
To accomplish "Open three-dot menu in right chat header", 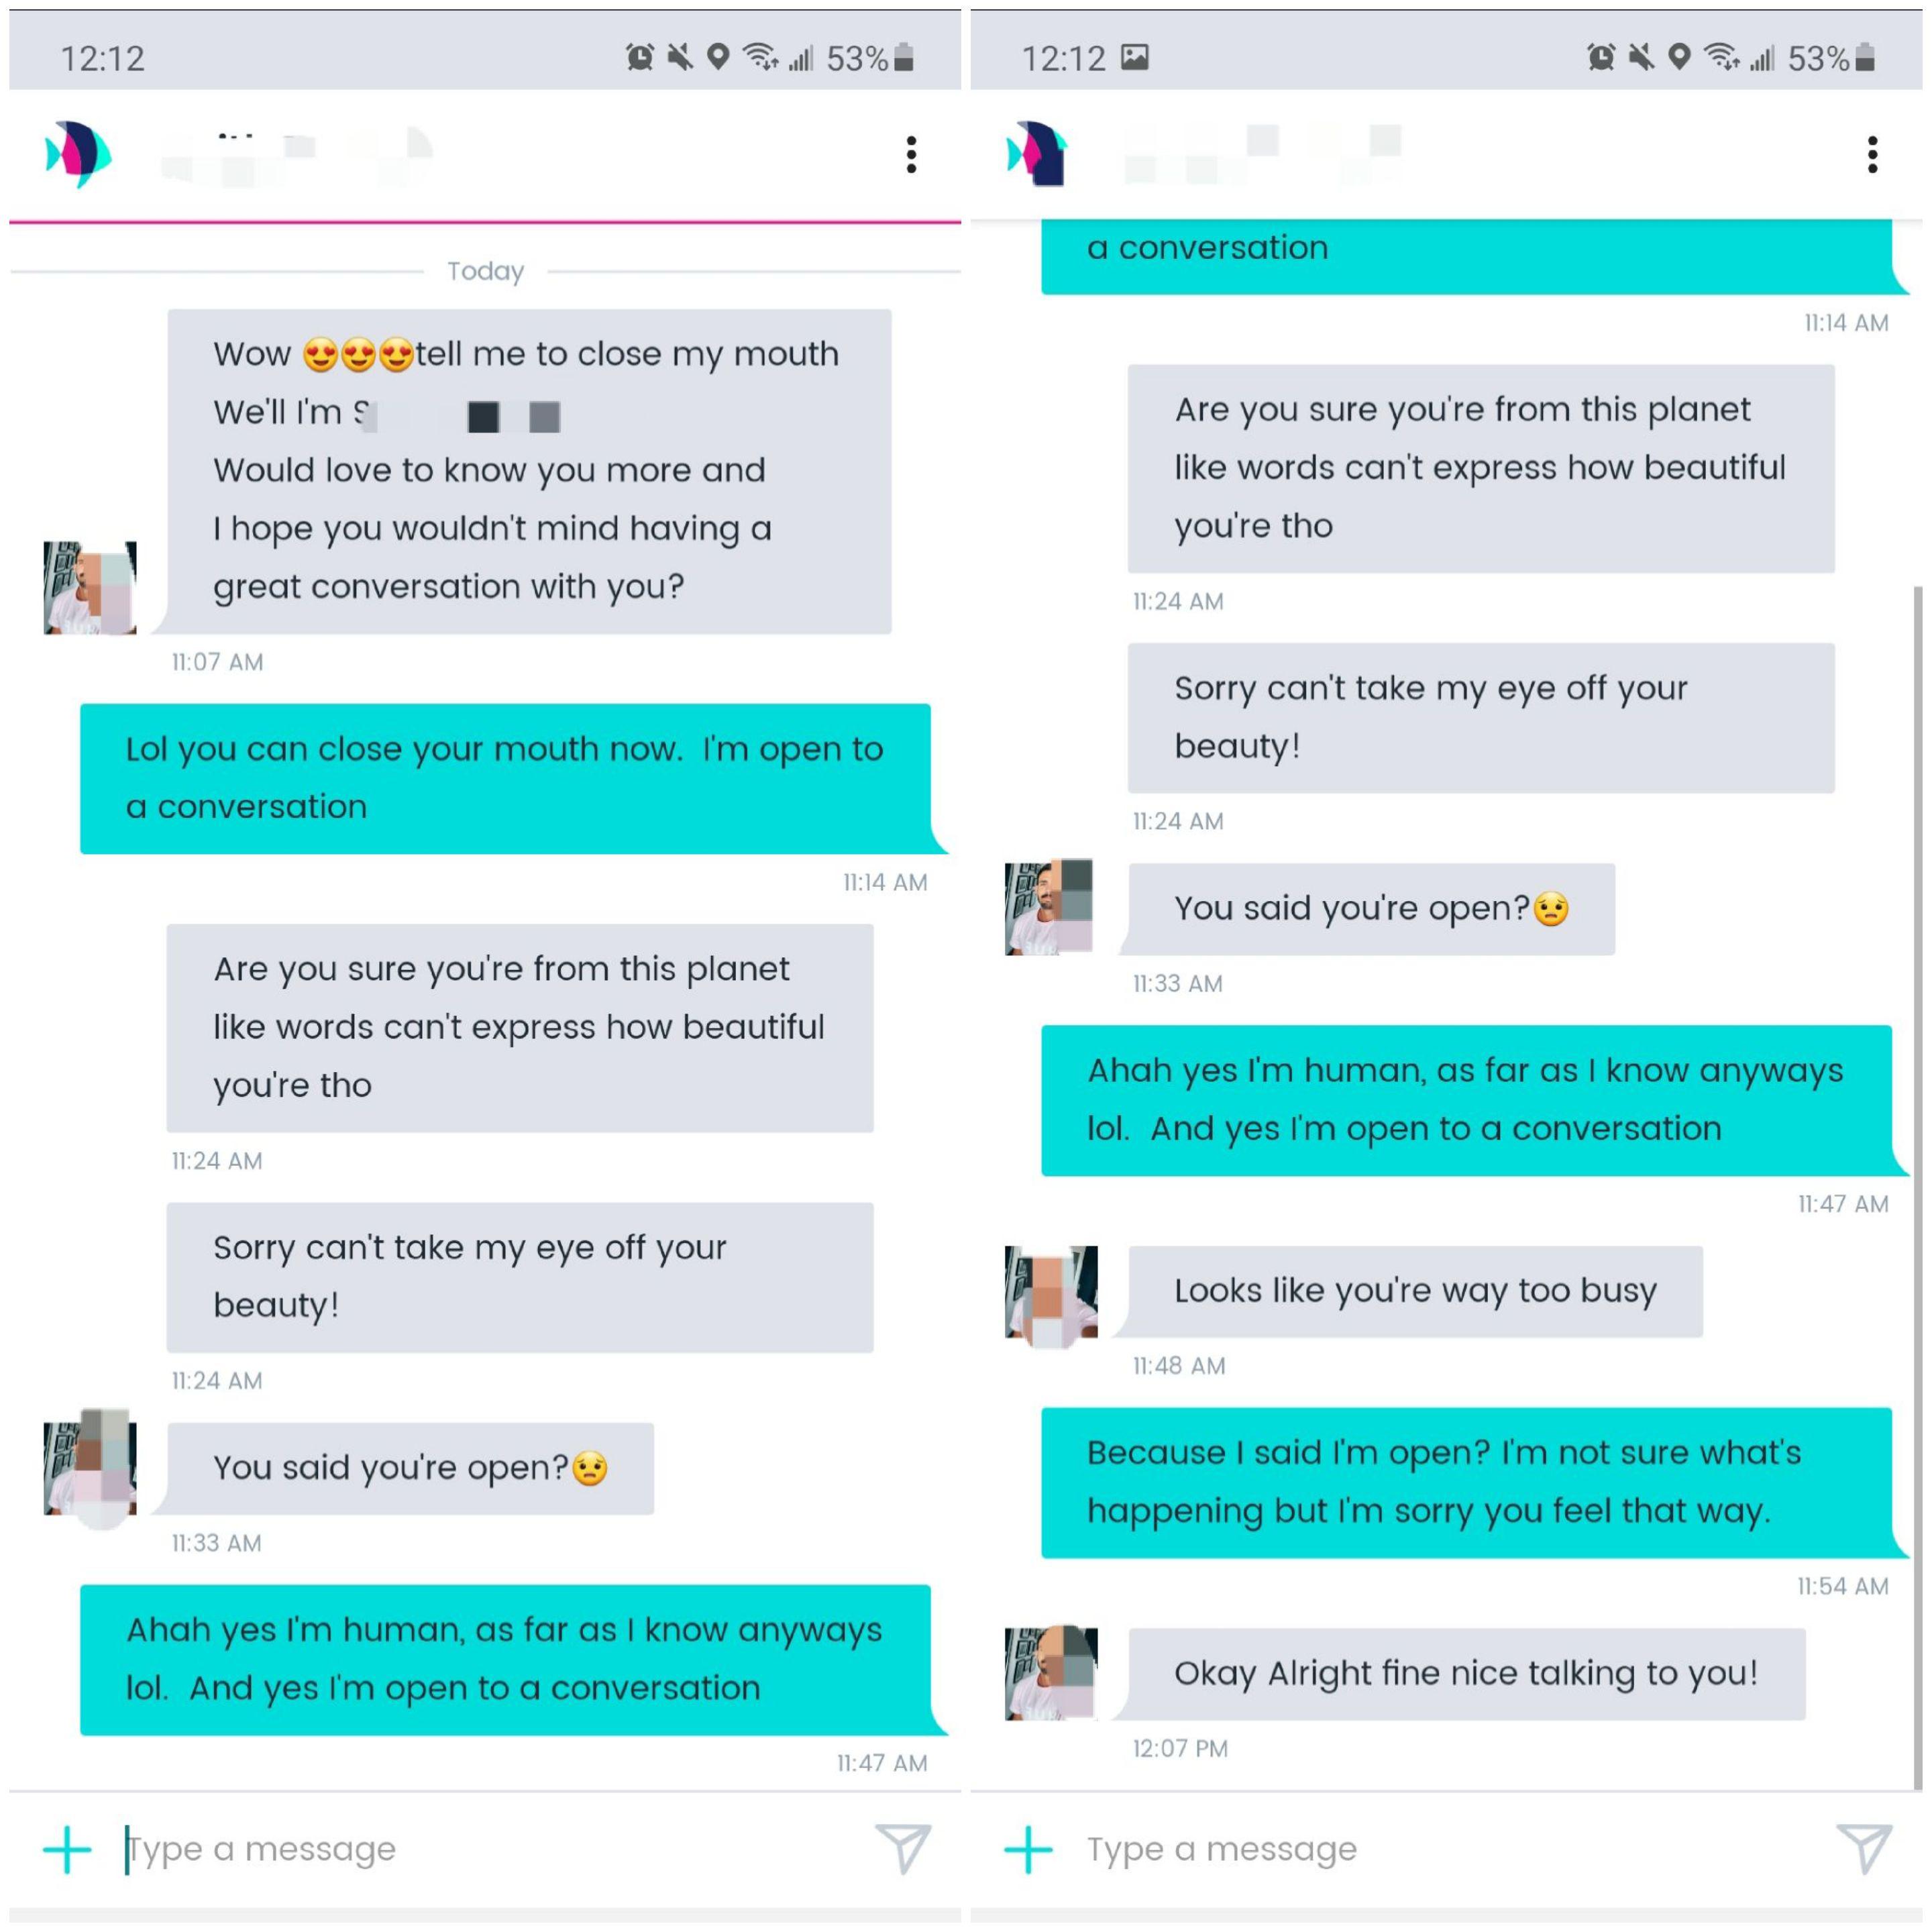I will 1872,155.
